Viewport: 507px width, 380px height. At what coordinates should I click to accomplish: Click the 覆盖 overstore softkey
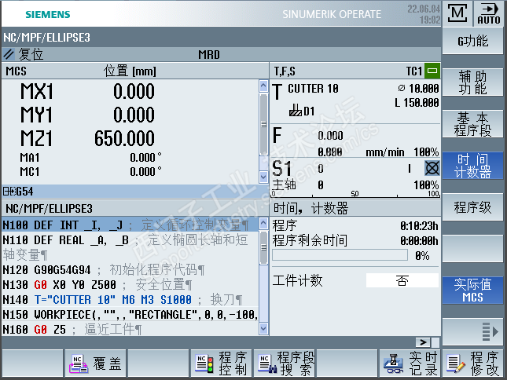point(96,364)
